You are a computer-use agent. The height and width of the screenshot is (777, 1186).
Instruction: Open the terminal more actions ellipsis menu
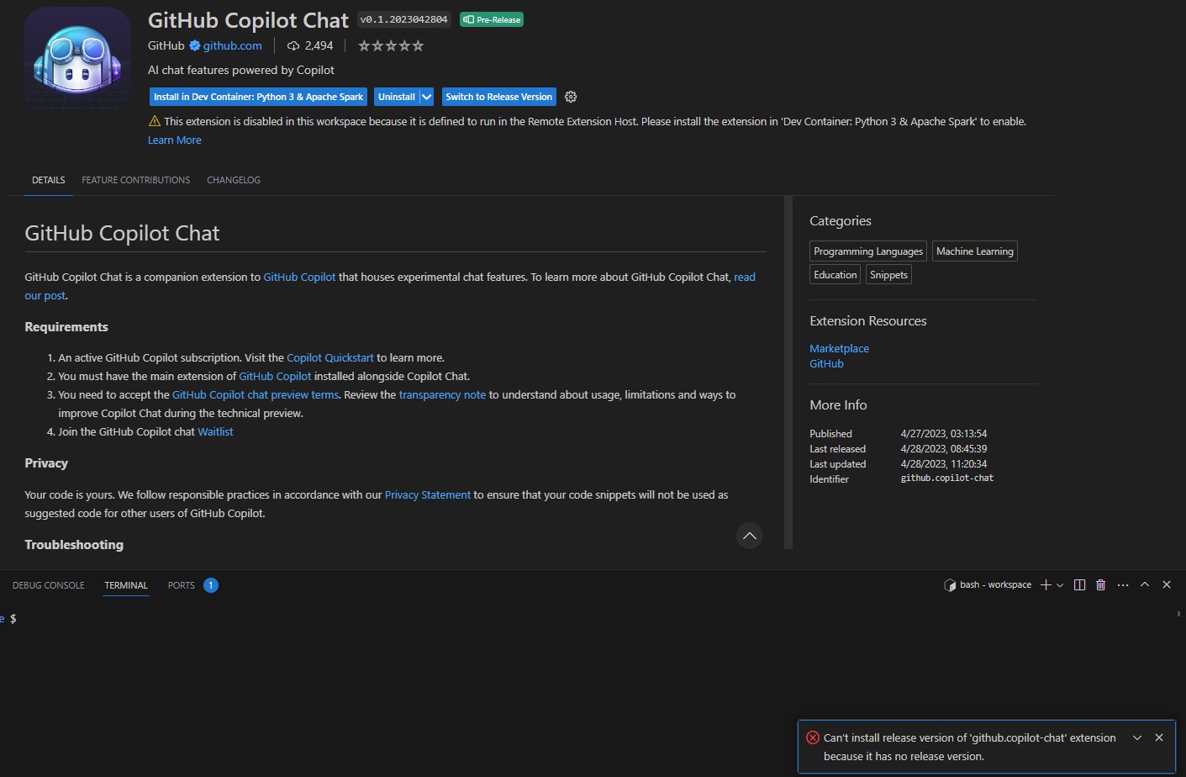(1123, 584)
